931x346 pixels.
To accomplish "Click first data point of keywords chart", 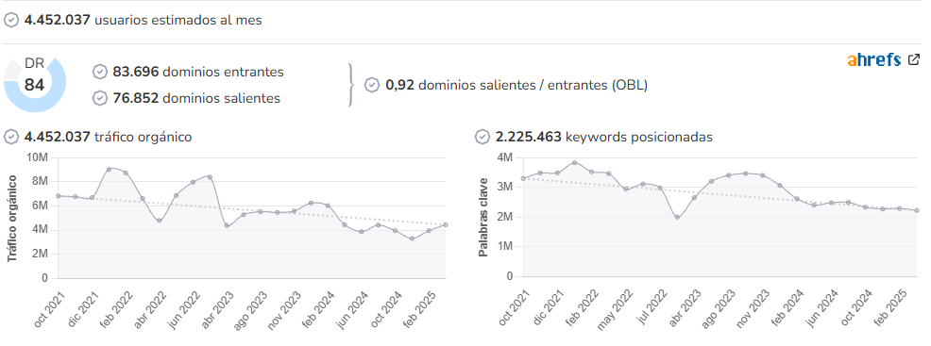I will point(523,178).
